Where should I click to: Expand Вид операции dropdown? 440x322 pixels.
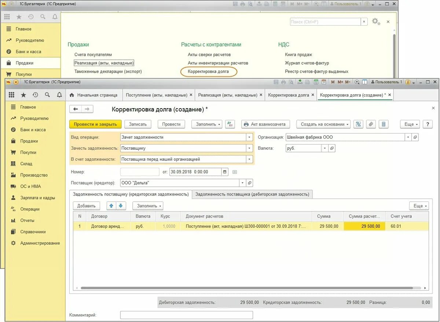coord(250,137)
